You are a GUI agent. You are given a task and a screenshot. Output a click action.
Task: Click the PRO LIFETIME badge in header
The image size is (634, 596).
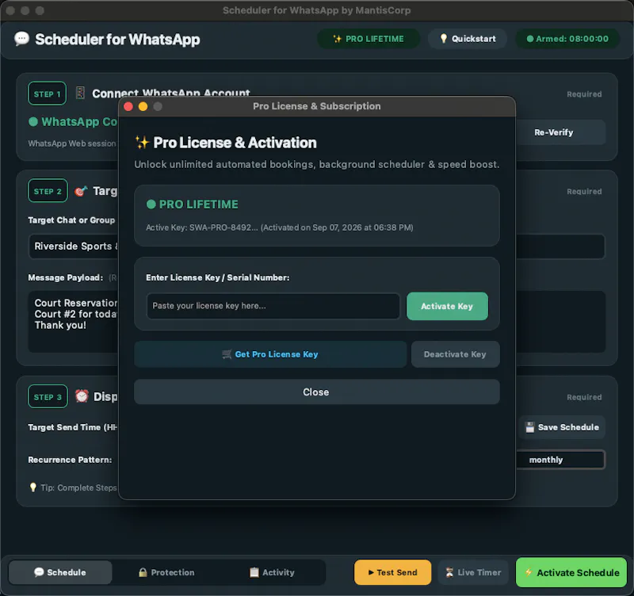coord(369,39)
